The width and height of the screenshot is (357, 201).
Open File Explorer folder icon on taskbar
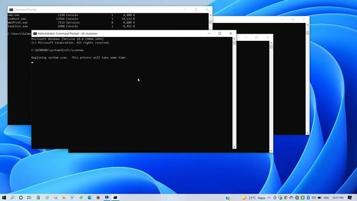(x=64, y=198)
